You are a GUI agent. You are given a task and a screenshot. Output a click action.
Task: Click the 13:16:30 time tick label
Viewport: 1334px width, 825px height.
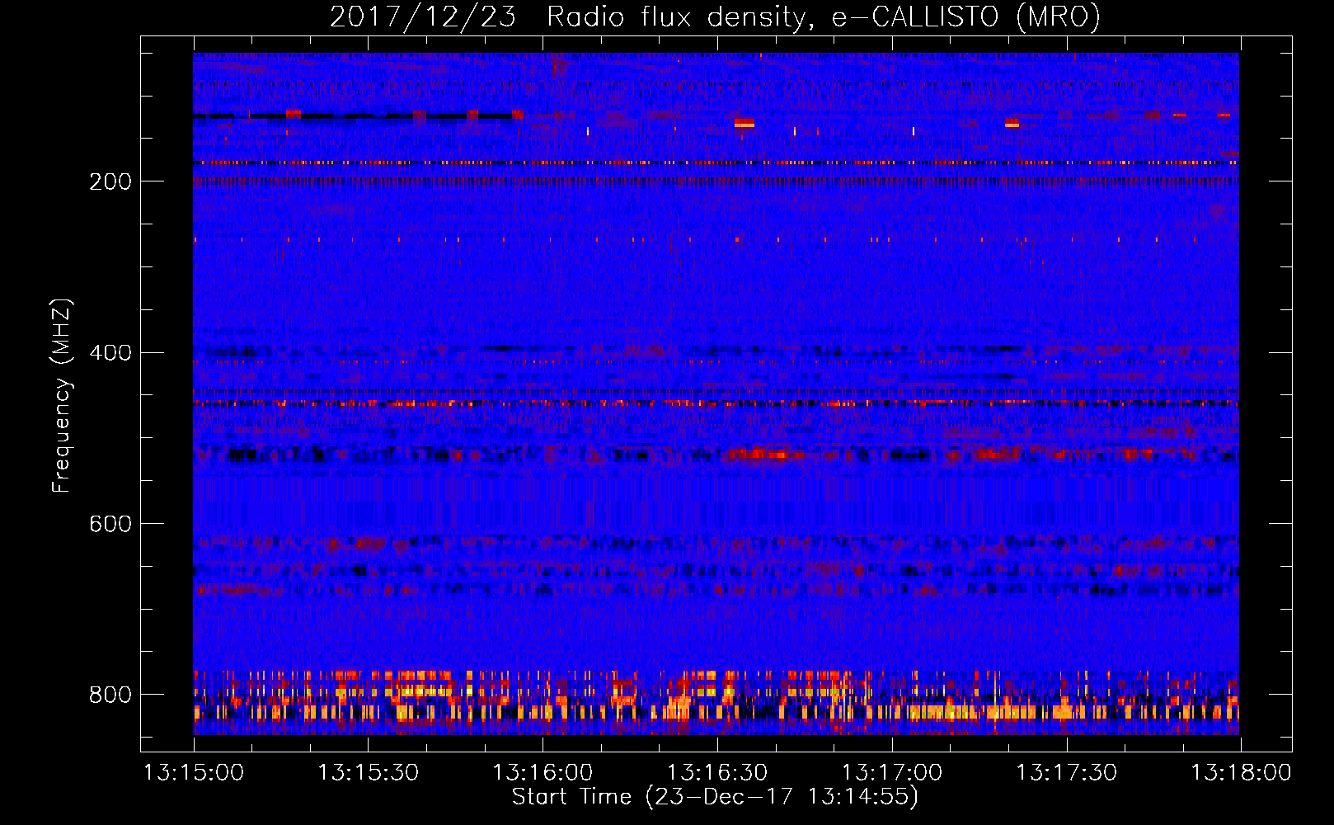pyautogui.click(x=717, y=772)
